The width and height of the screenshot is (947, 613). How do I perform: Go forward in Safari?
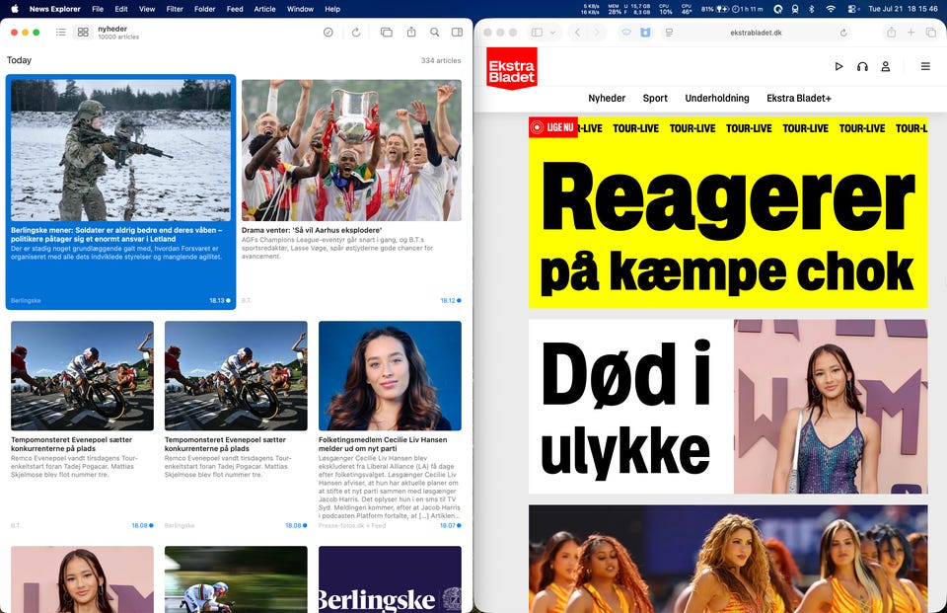coord(597,33)
